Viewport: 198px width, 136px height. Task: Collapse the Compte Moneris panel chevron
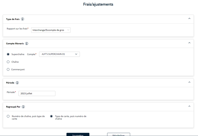pyautogui.click(x=189, y=43)
